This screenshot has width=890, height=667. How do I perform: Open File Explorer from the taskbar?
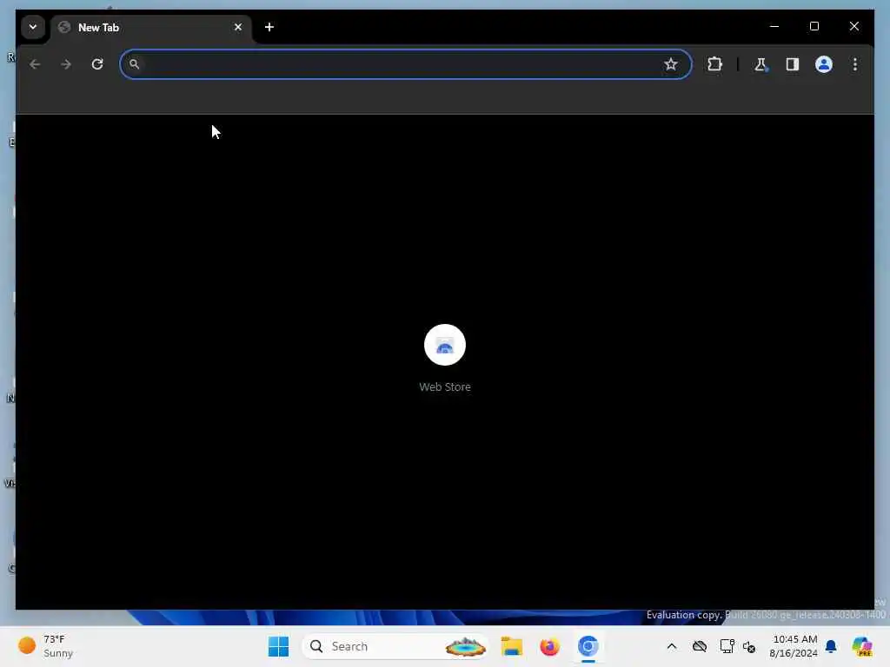[511, 646]
